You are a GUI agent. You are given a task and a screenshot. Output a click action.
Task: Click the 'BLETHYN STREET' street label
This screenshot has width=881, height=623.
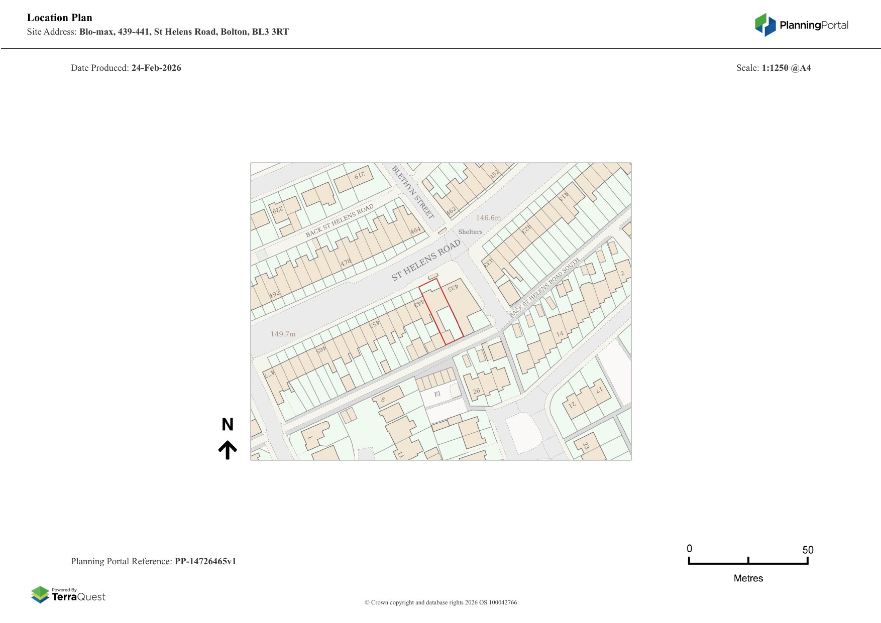[x=412, y=192]
